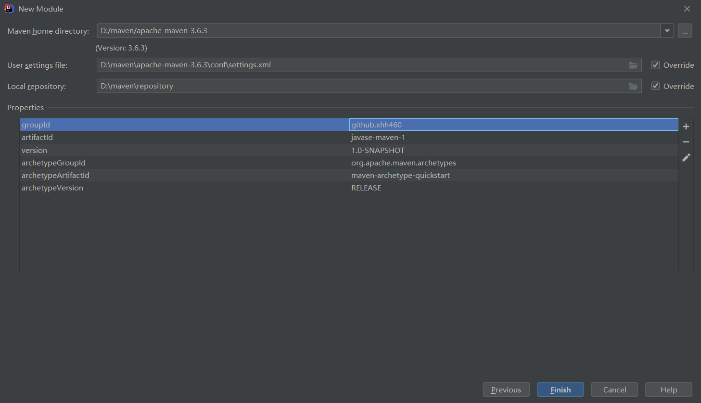Click the Finish button
Viewport: 701px width, 403px height.
(561, 390)
